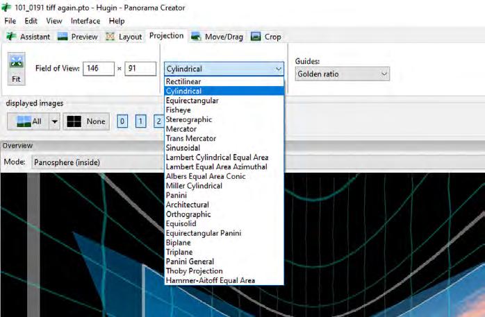This screenshot has width=485, height=317.
Task: Switch to the Layout tab
Action: click(124, 37)
